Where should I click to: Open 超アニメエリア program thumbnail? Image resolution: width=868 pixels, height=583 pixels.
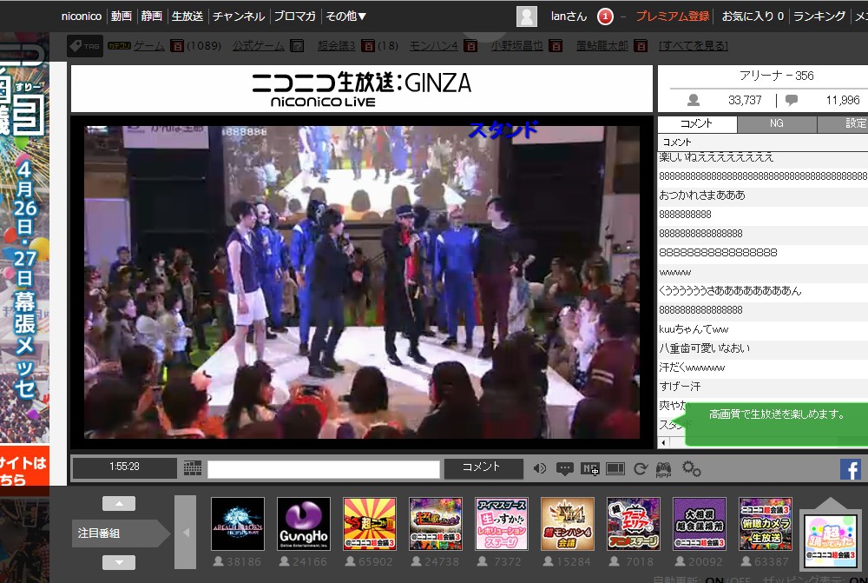pos(634,524)
